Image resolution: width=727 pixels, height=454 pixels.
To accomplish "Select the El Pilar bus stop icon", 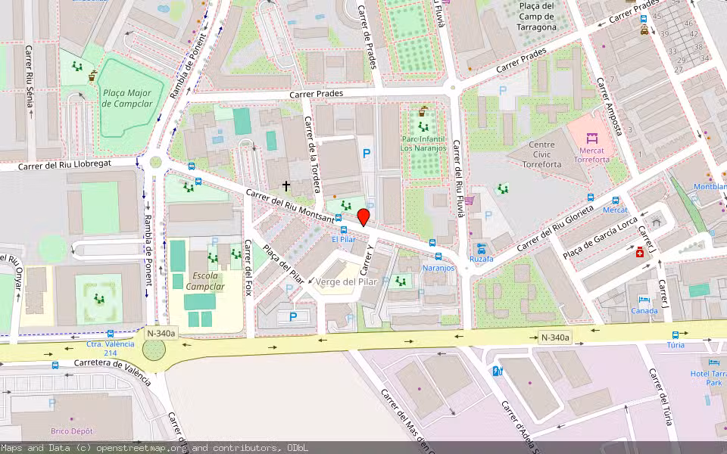I will [344, 230].
